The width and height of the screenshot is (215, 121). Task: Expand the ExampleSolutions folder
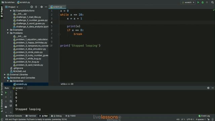tap(11, 11)
